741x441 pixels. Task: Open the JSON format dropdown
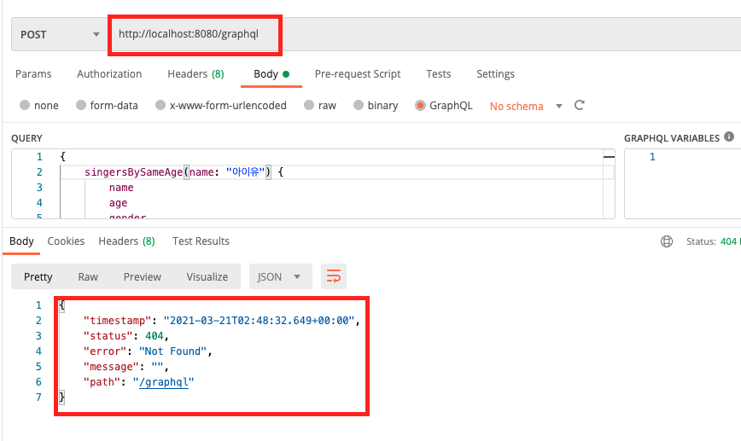point(280,276)
